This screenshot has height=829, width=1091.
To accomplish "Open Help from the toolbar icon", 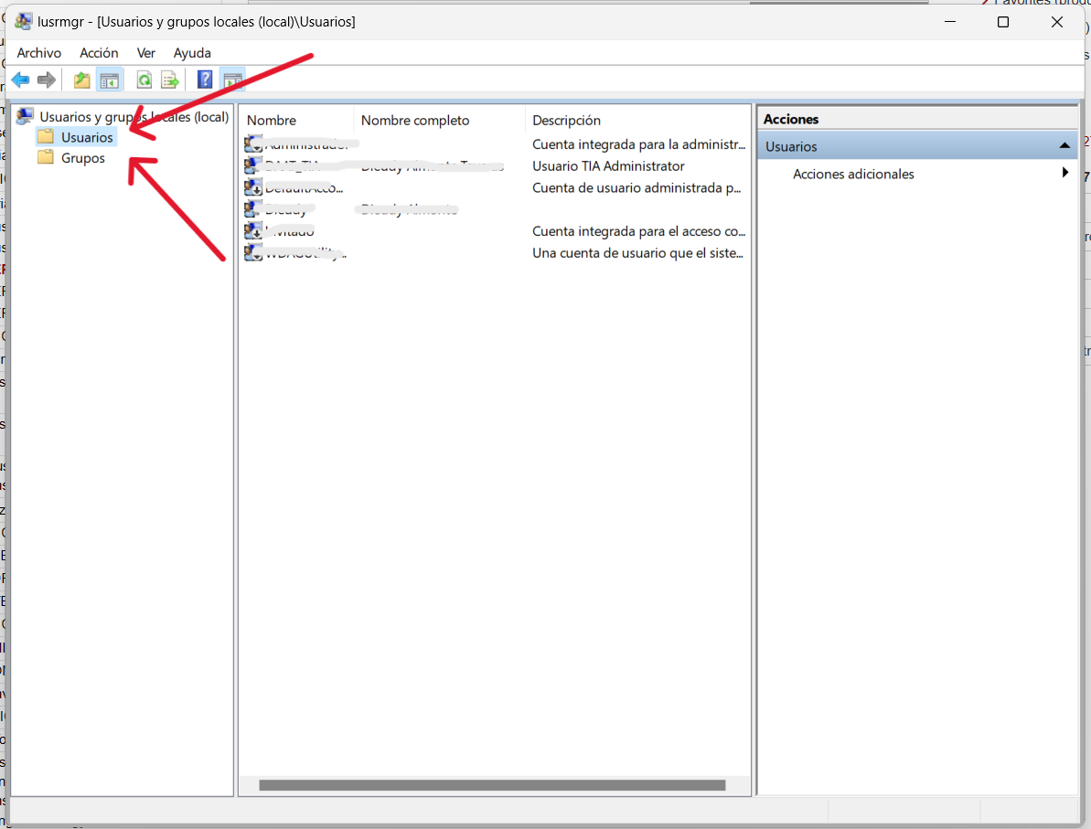I will (205, 80).
